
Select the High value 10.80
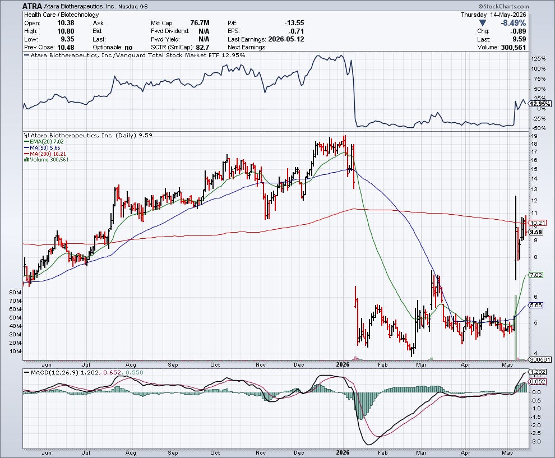[66, 31]
